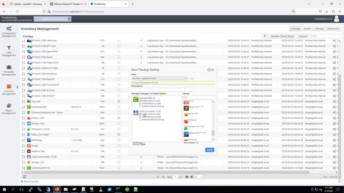
Task: Open Report Management in the sidebar
Action: [9, 109]
